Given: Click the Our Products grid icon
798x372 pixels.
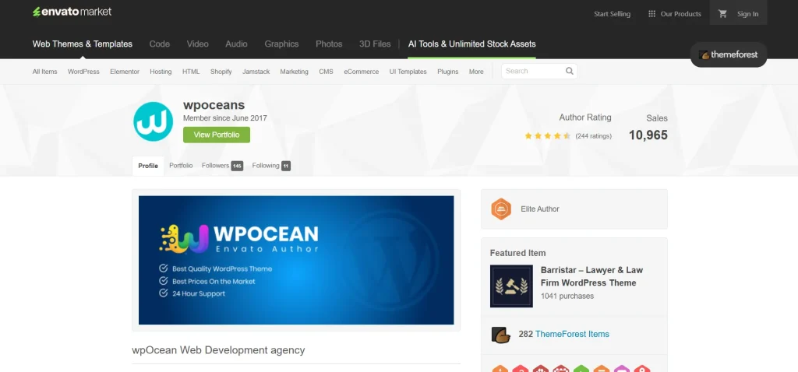Looking at the screenshot, I should [x=651, y=13].
